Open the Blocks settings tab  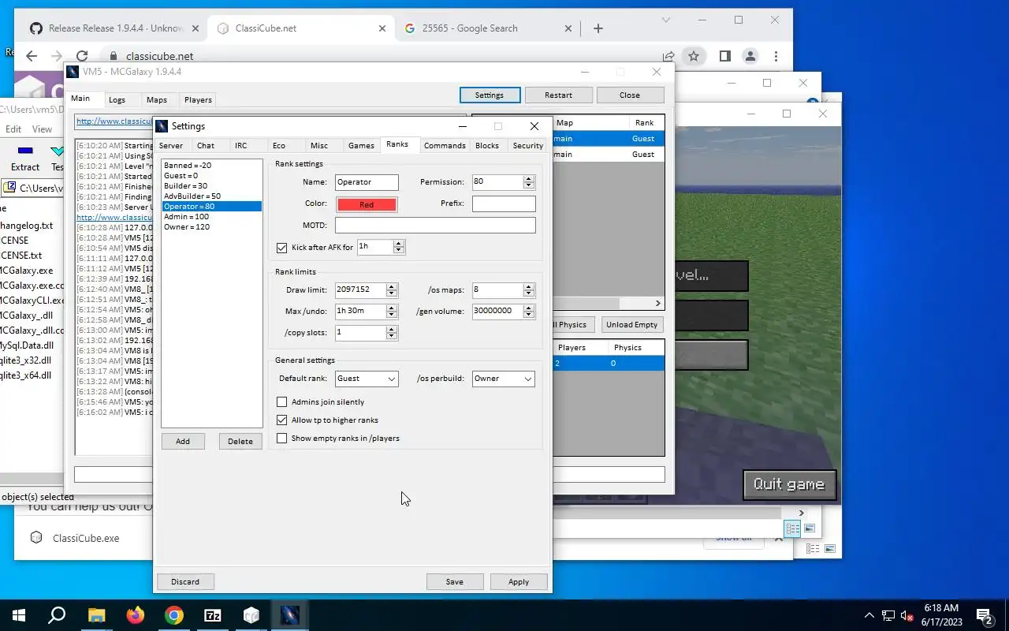[487, 146]
